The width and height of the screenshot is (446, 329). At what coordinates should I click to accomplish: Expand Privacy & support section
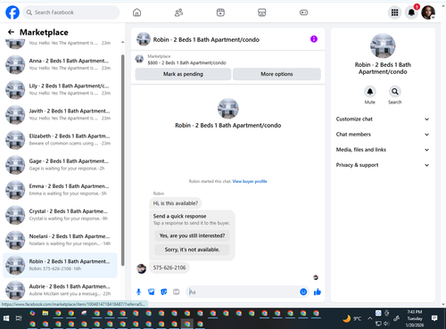tap(383, 165)
